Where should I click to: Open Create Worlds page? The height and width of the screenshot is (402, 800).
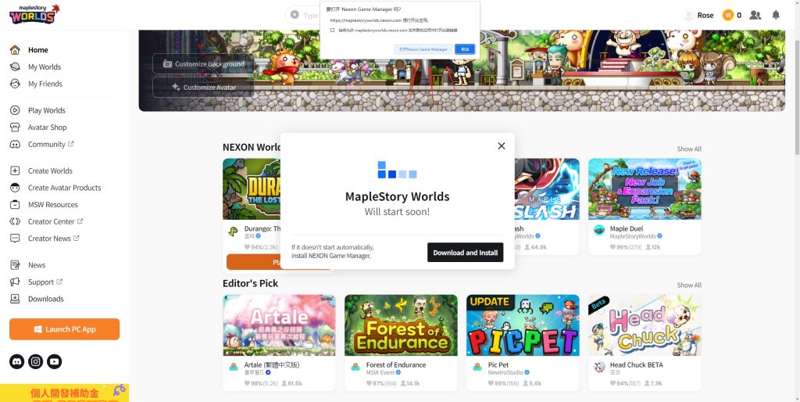point(50,170)
